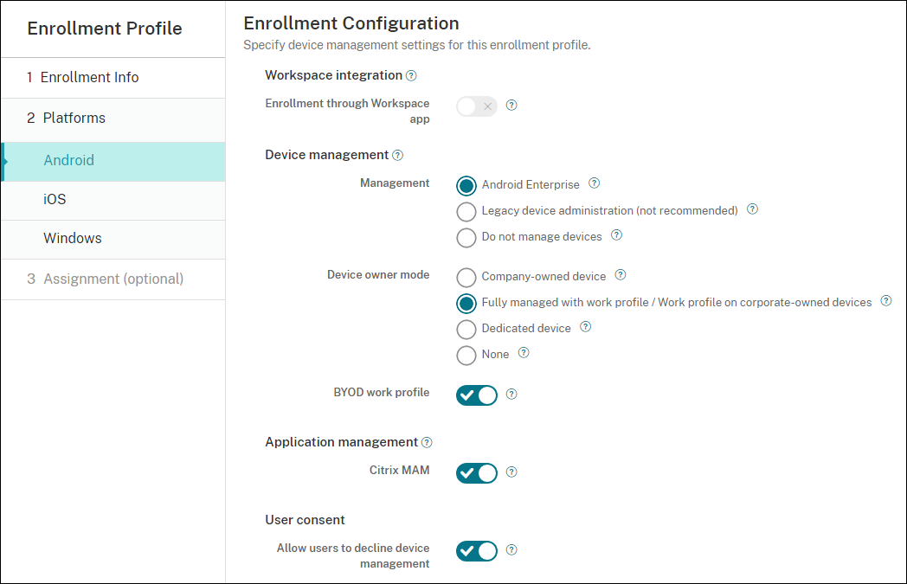Click help icon next to Workspace integration

tap(411, 76)
